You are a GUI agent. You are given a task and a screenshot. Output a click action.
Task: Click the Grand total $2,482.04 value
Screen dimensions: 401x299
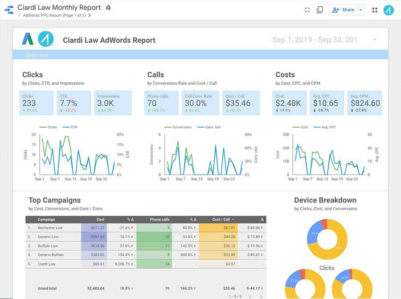click(96, 288)
